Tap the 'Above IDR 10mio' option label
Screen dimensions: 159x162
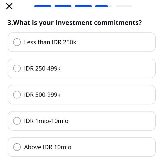pyautogui.click(x=48, y=147)
